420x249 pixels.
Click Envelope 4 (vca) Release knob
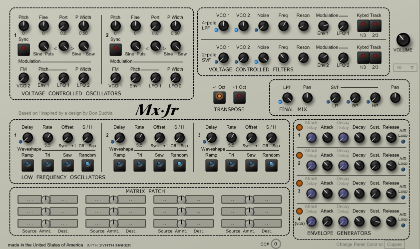coord(391,222)
